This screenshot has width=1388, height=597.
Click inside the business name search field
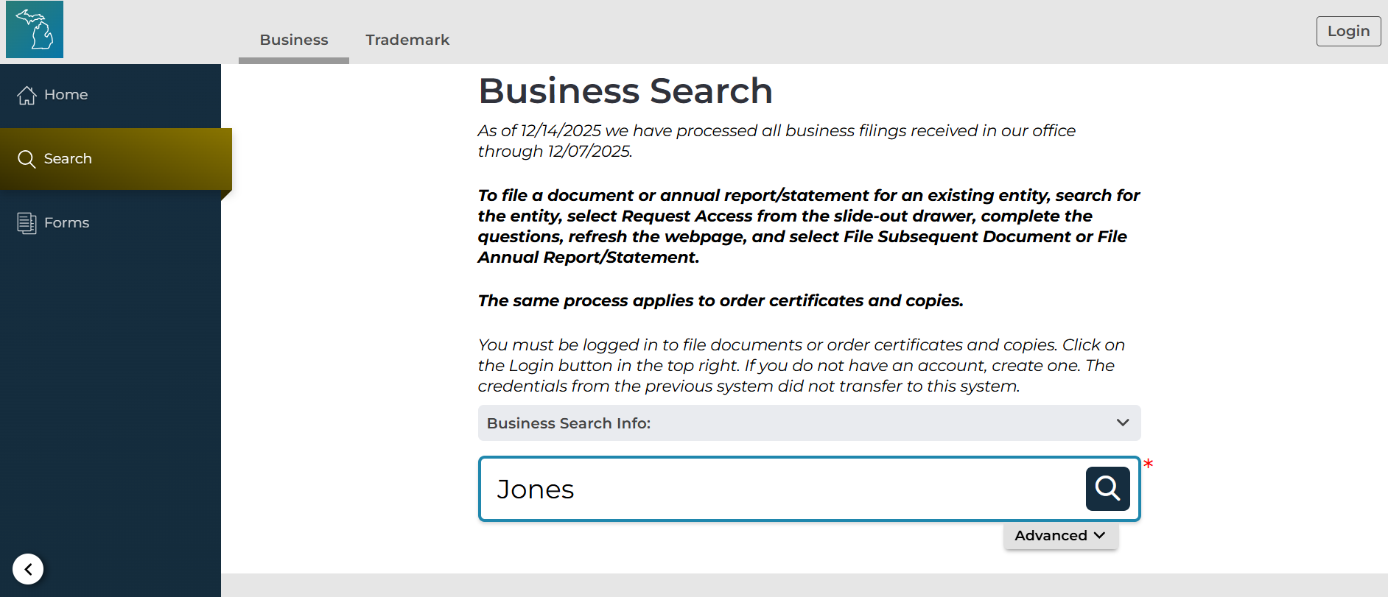(737, 488)
